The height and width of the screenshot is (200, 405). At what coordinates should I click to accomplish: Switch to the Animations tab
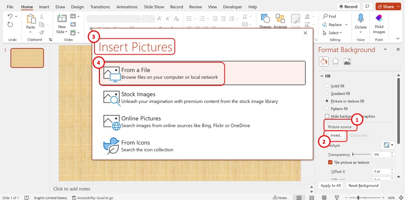tap(127, 7)
